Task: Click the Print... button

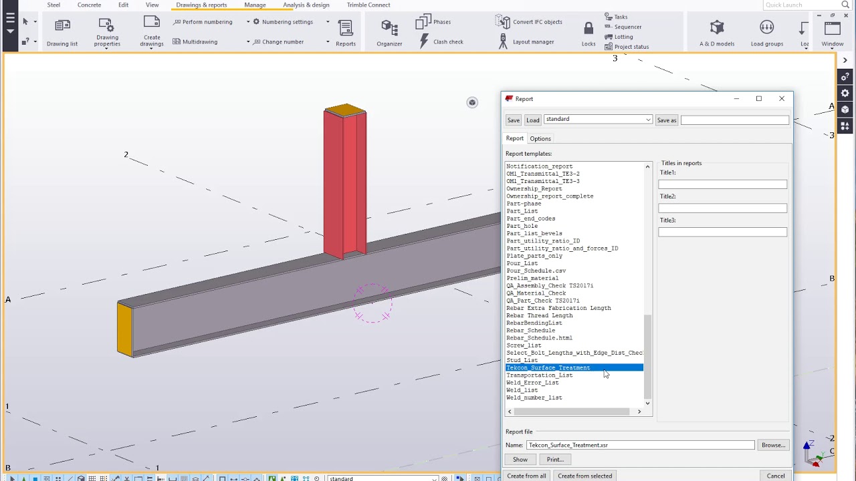Action: (x=555, y=460)
